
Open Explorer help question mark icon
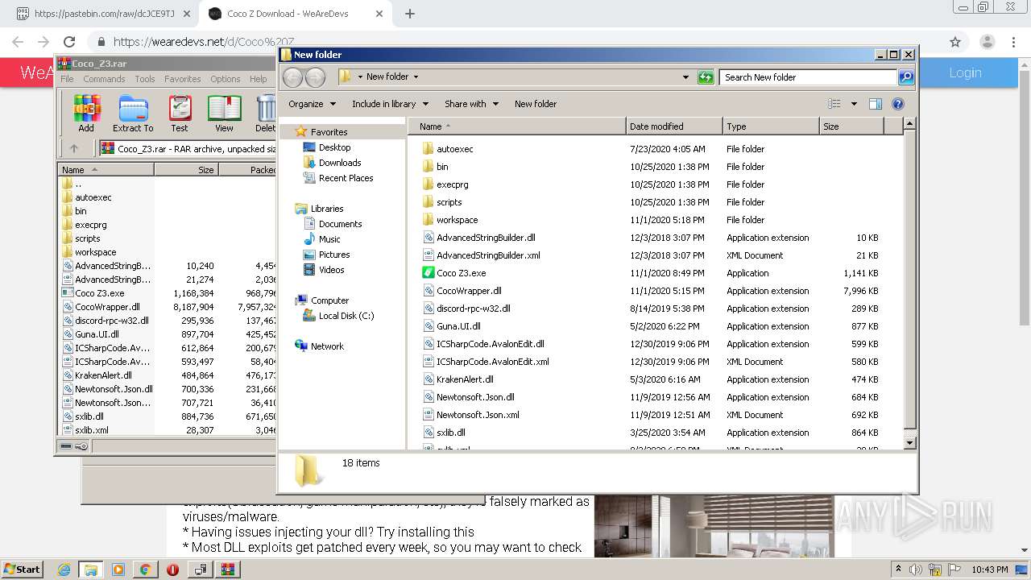[898, 104]
